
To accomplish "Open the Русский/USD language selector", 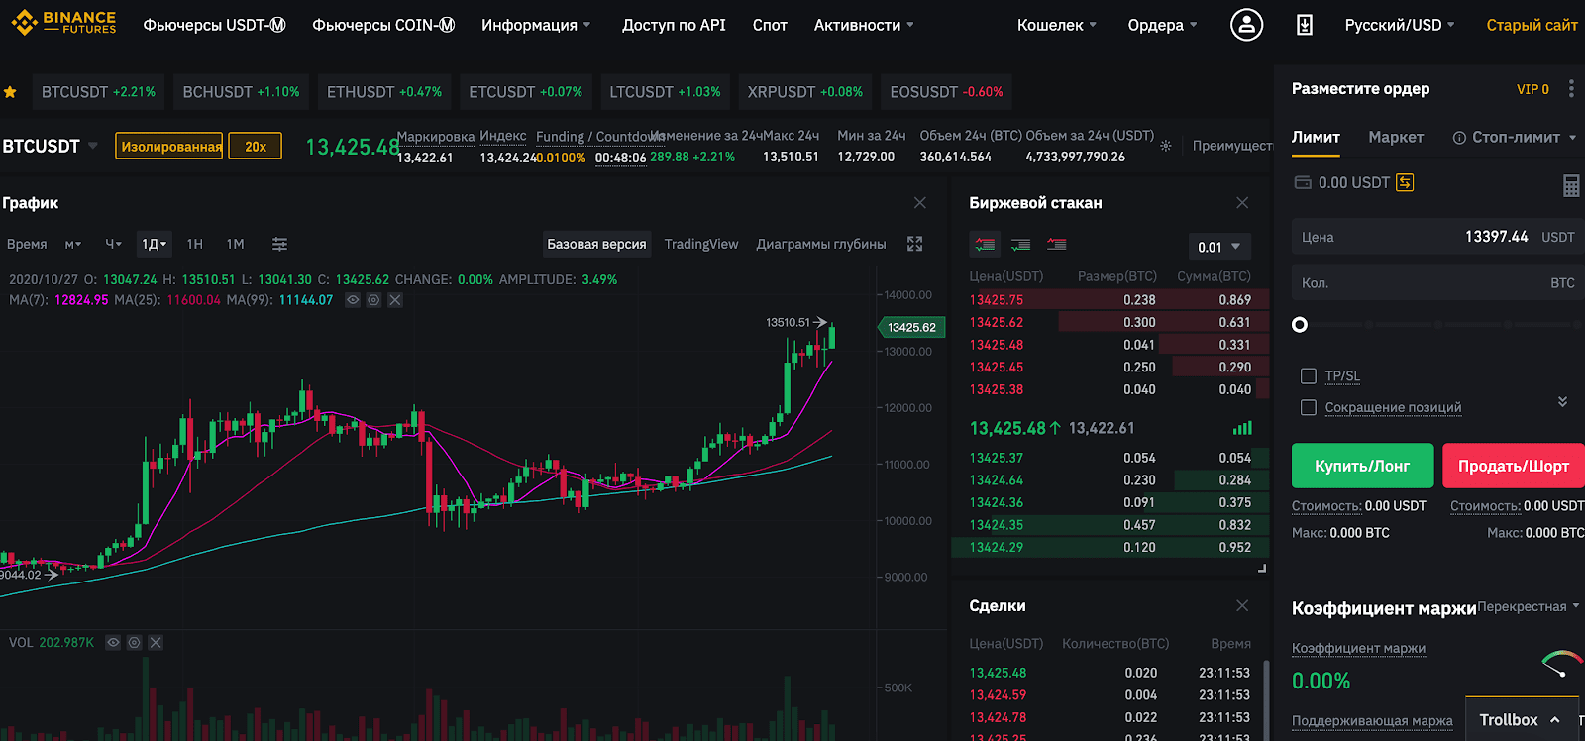I will click(x=1400, y=25).
